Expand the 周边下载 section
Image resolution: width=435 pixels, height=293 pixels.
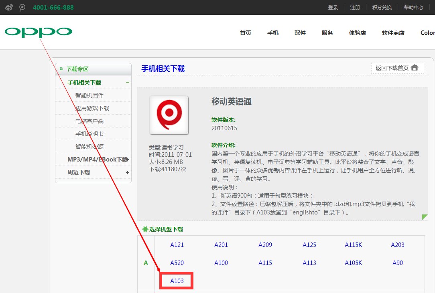coord(128,172)
